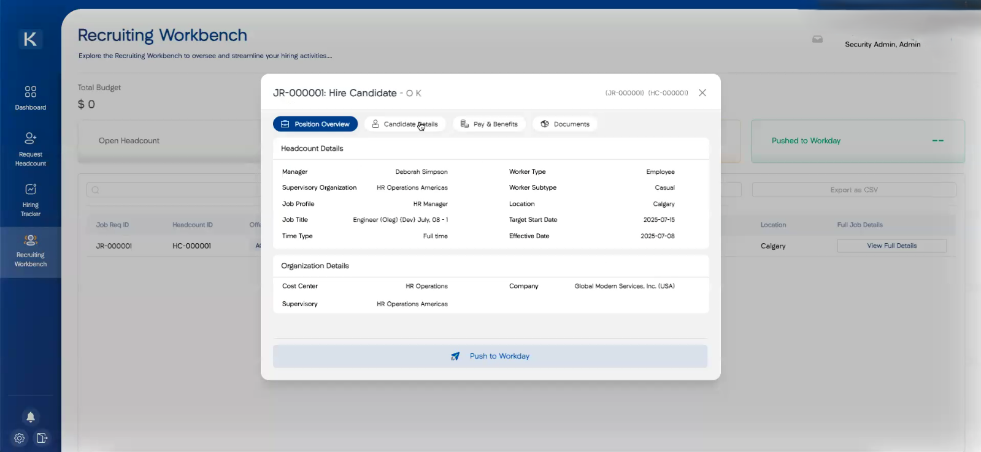Viewport: 981px width, 452px height.
Task: Select Open Headcount card
Action: pos(169,141)
